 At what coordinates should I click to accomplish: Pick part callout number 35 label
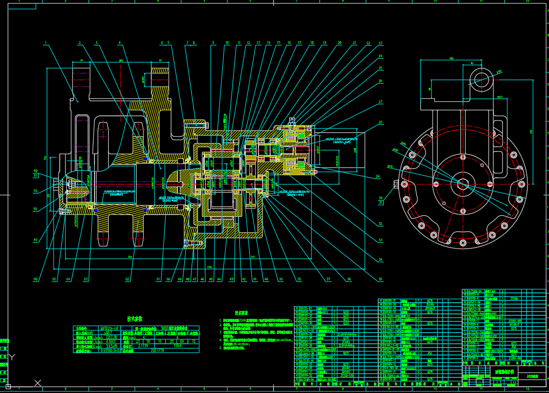[380, 279]
